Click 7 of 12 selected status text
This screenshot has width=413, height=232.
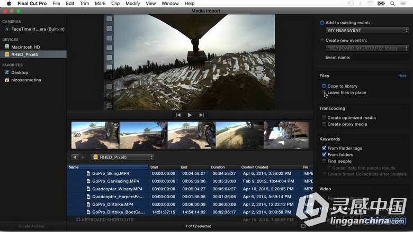pos(198,226)
